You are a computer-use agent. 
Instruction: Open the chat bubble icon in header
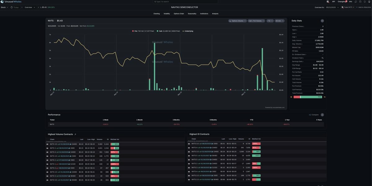point(356,2)
